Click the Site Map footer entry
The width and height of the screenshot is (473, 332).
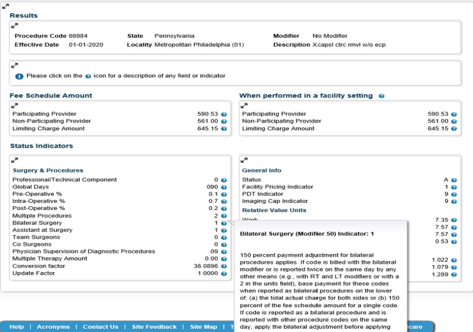coord(203,326)
